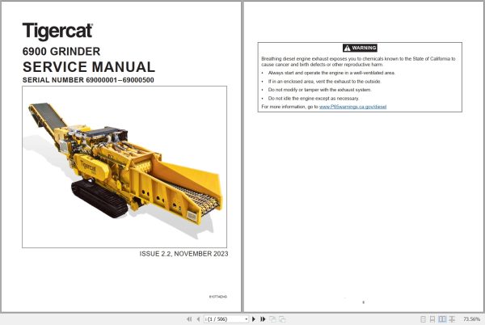The image size is (485, 325).
Task: Click the 'Do not idle the engine' bullet
Action: (x=314, y=99)
